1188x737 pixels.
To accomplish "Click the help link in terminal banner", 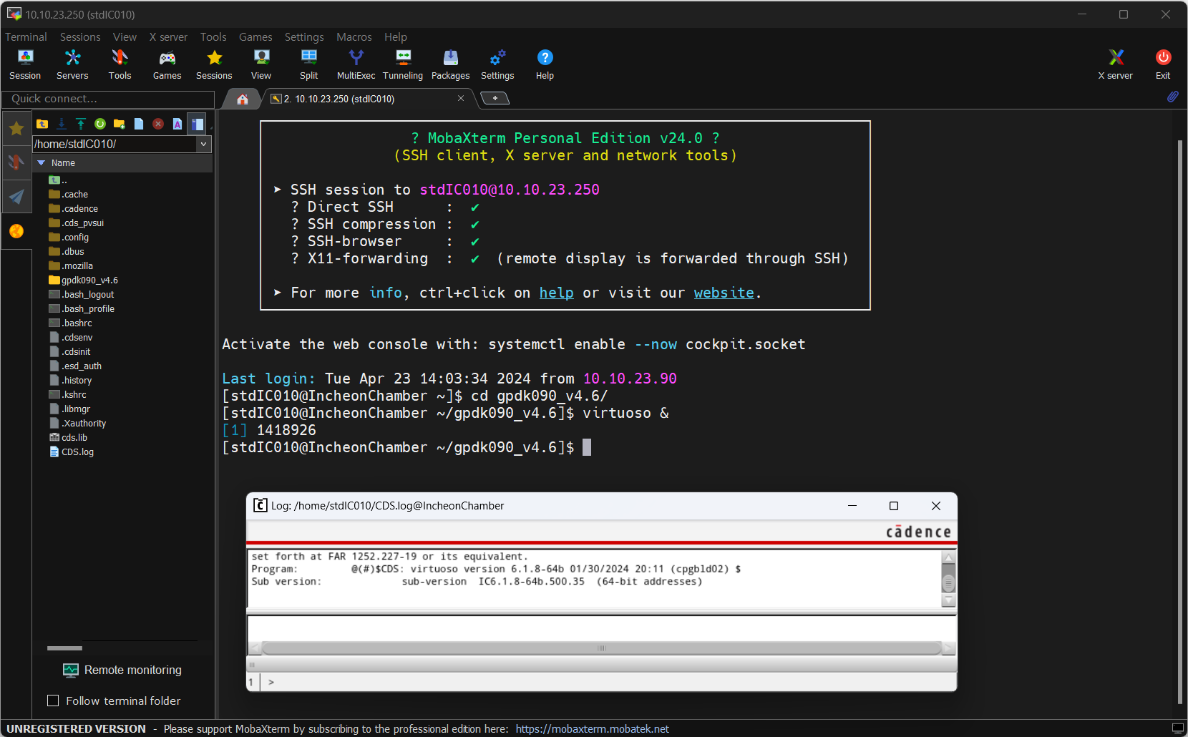I will (x=556, y=293).
